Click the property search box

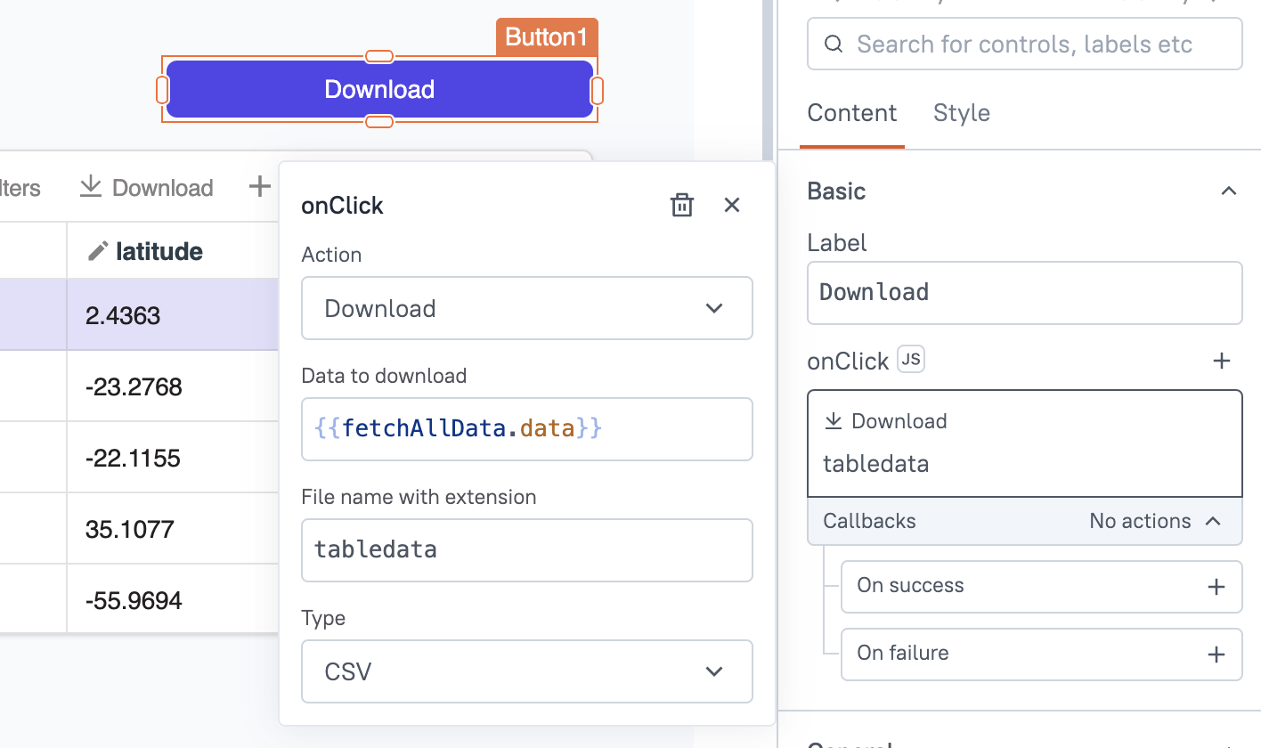[1024, 45]
